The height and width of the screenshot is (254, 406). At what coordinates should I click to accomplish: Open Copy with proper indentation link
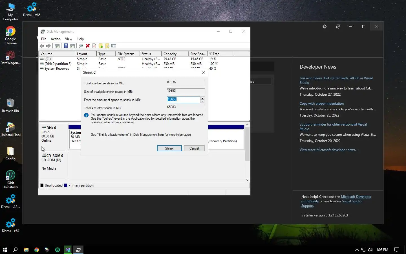tap(321, 104)
